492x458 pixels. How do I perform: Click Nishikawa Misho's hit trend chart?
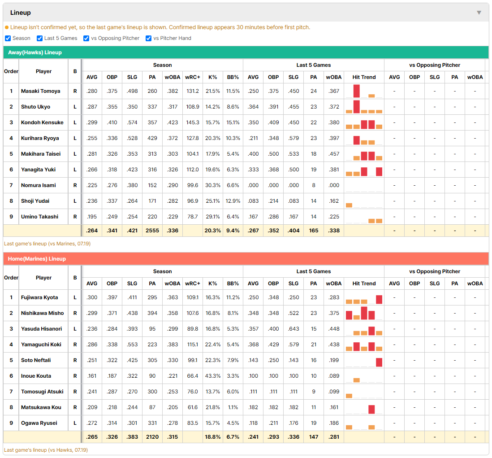point(364,313)
